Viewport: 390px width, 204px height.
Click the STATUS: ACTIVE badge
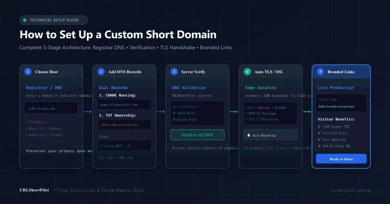click(x=197, y=135)
